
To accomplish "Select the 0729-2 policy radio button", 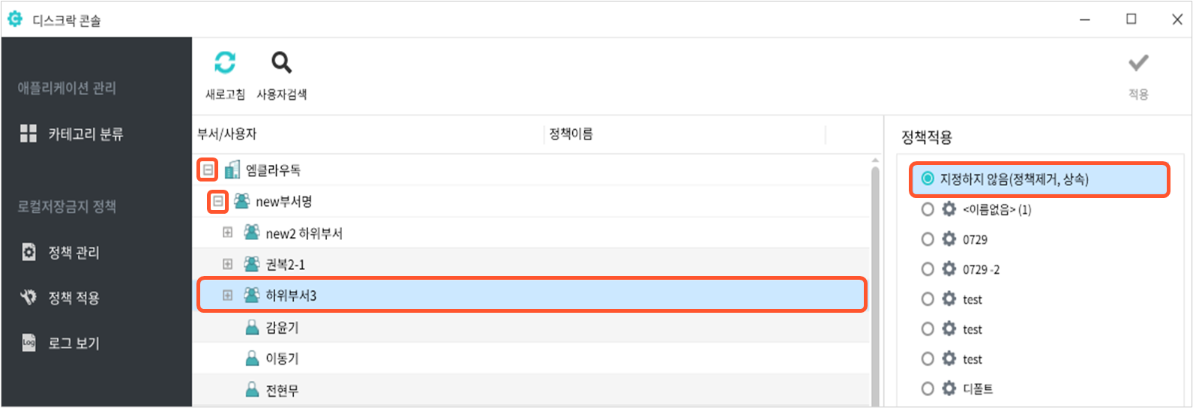I will point(928,269).
